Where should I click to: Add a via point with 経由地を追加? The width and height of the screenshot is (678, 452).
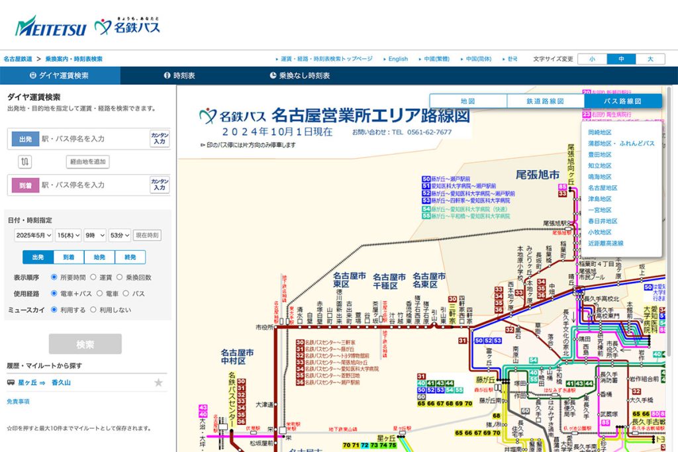[88, 161]
